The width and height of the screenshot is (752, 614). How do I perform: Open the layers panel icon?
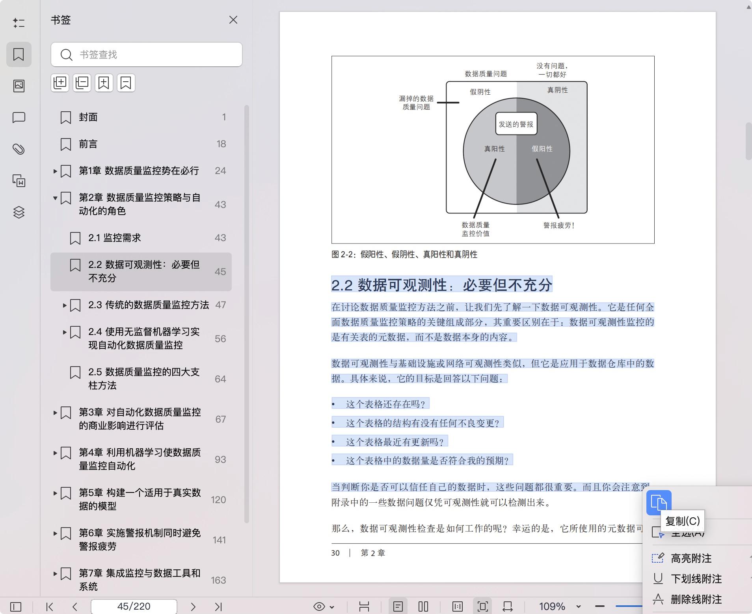coord(19,212)
